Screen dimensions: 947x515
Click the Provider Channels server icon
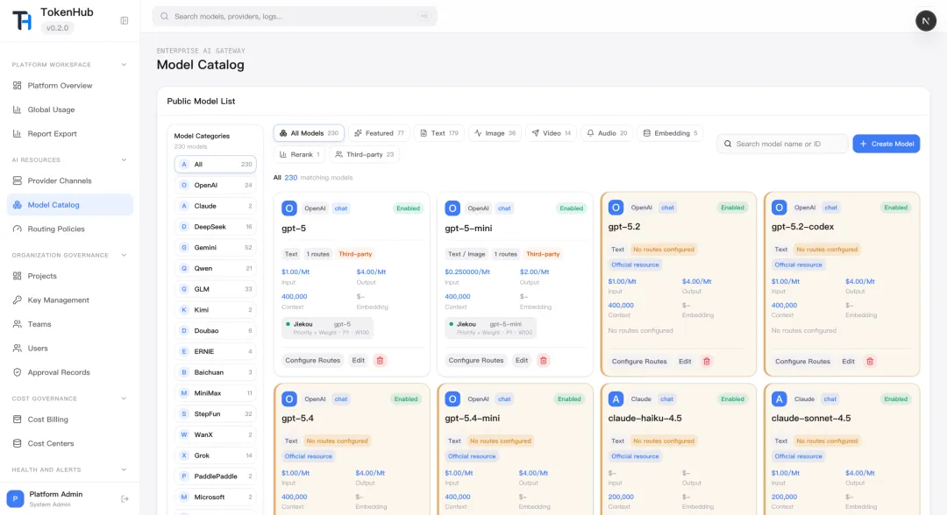click(x=17, y=181)
